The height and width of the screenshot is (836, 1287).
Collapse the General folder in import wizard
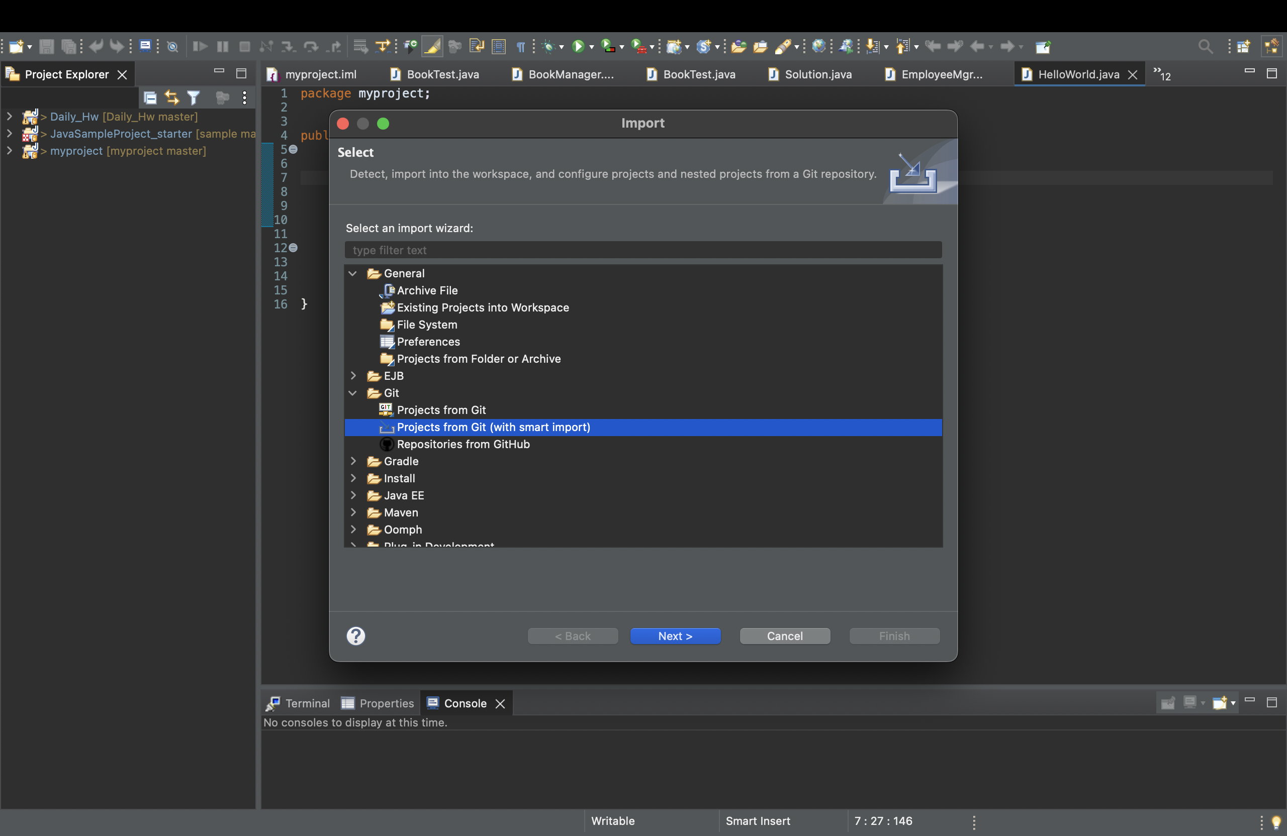tap(353, 273)
